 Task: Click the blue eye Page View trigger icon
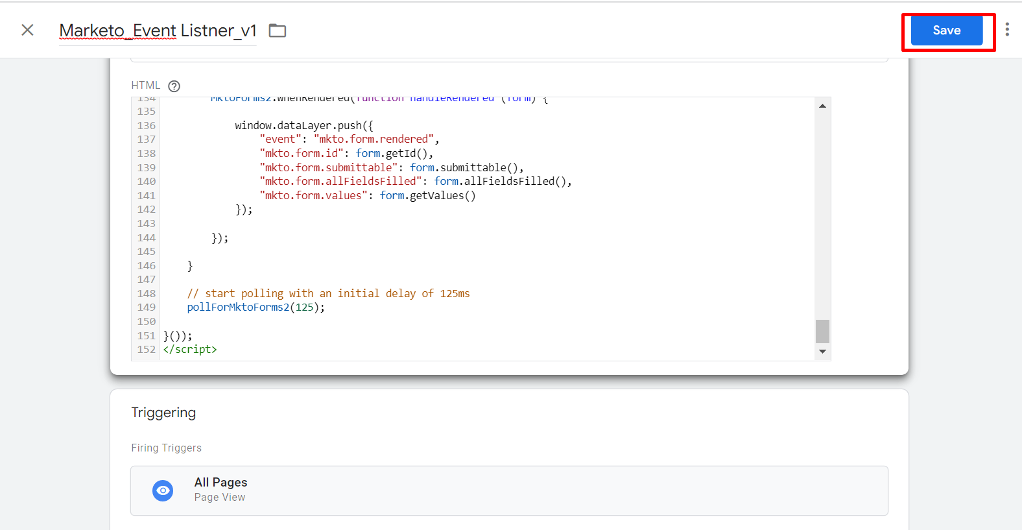(163, 490)
